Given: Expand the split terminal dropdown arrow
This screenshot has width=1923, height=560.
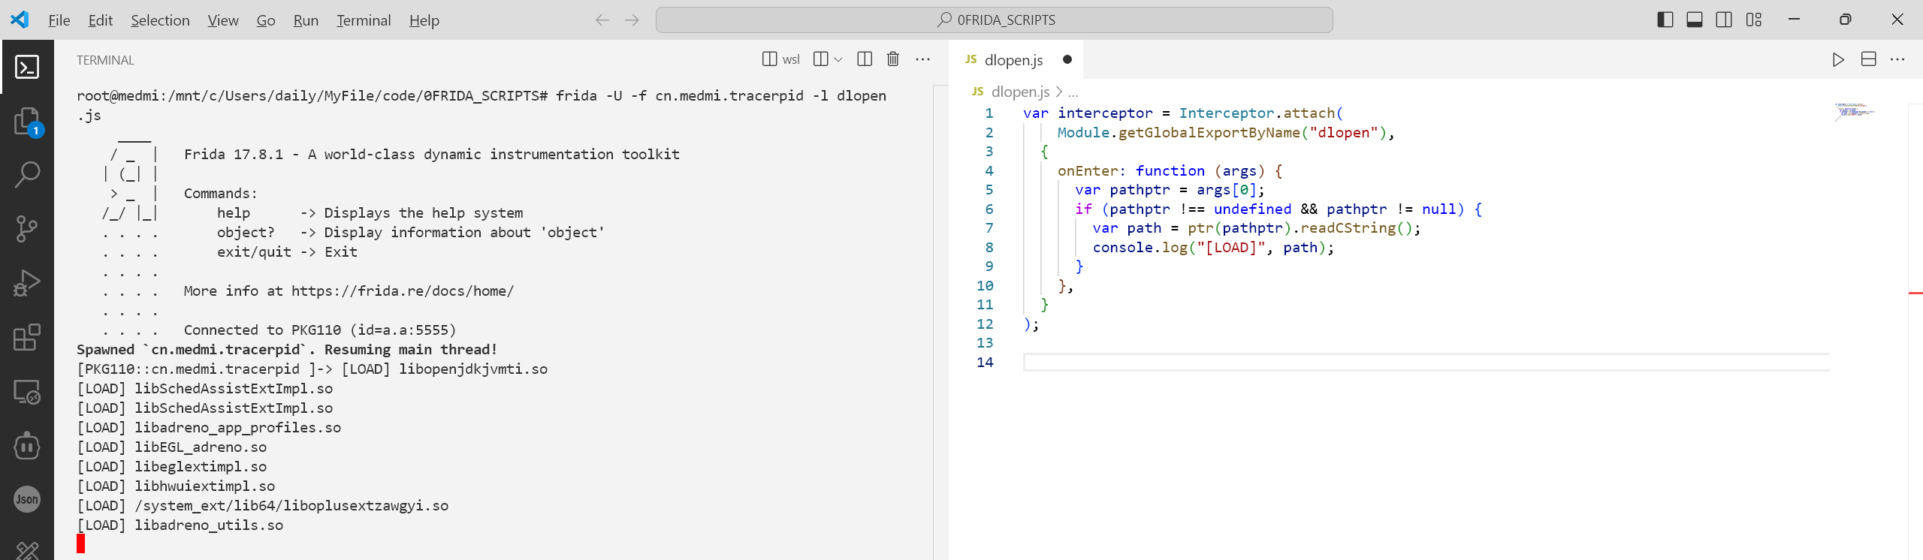Looking at the screenshot, I should pos(838,59).
